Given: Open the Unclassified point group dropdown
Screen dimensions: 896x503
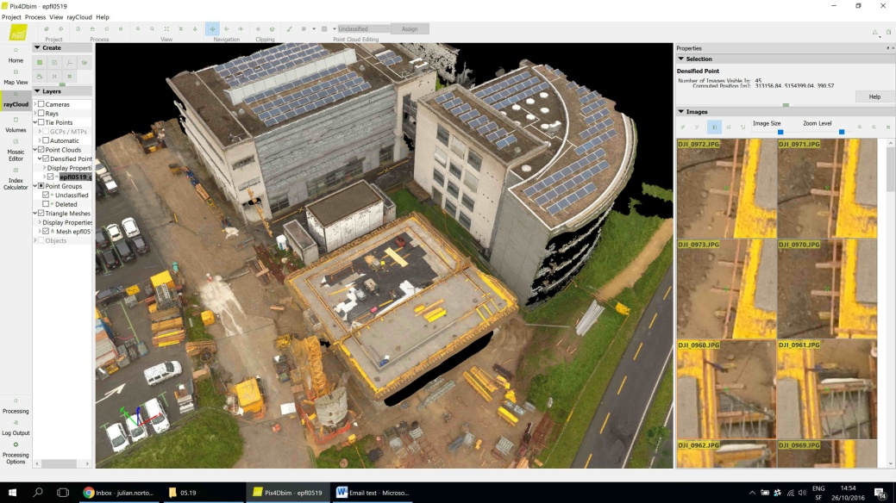Looking at the screenshot, I should [363, 29].
